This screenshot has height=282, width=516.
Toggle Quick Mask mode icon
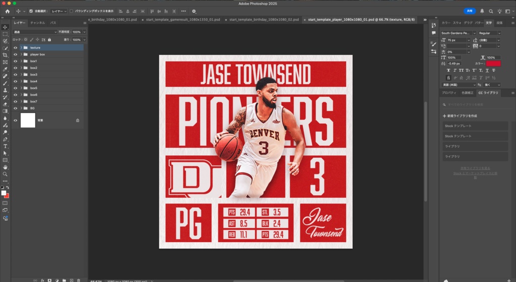5,203
